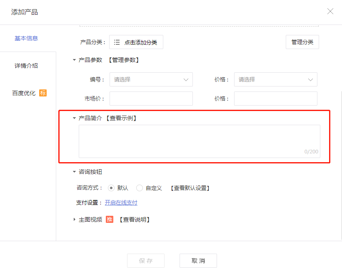This screenshot has height=274, width=342.
Task: Open 【查看示例】 link
Action: click(x=121, y=118)
